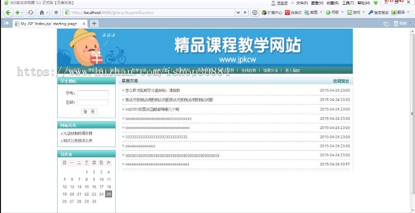The width and height of the screenshot is (415, 213).
Task: Open the browser home page icon
Action: coord(41,12)
